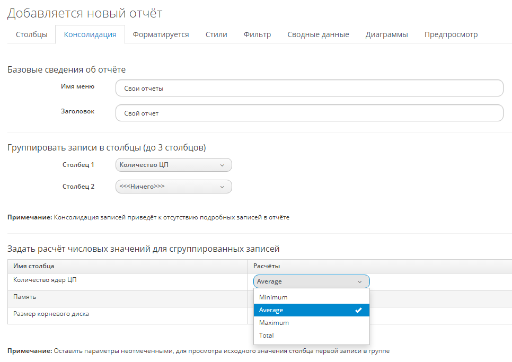Open the Консолидация tab

click(x=90, y=34)
